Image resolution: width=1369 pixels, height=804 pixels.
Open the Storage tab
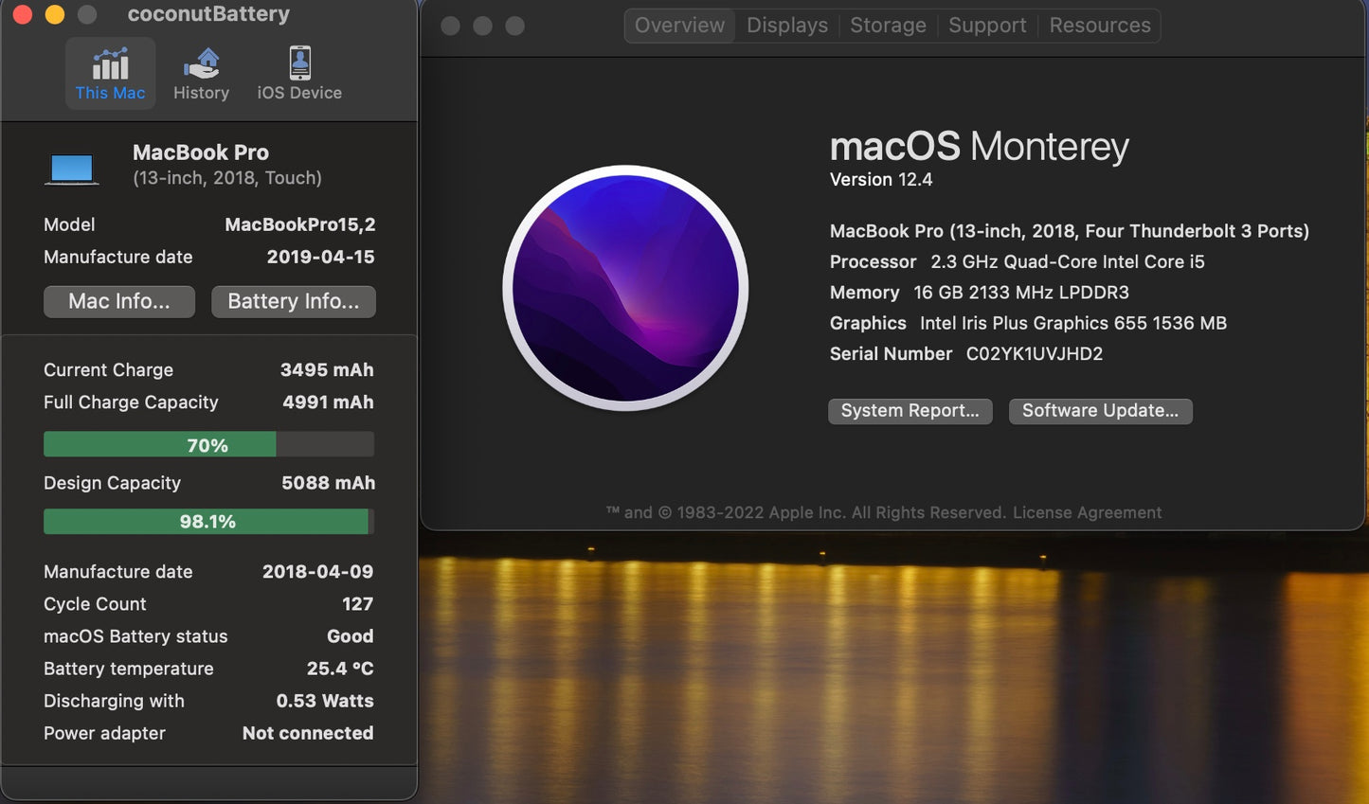tap(888, 25)
